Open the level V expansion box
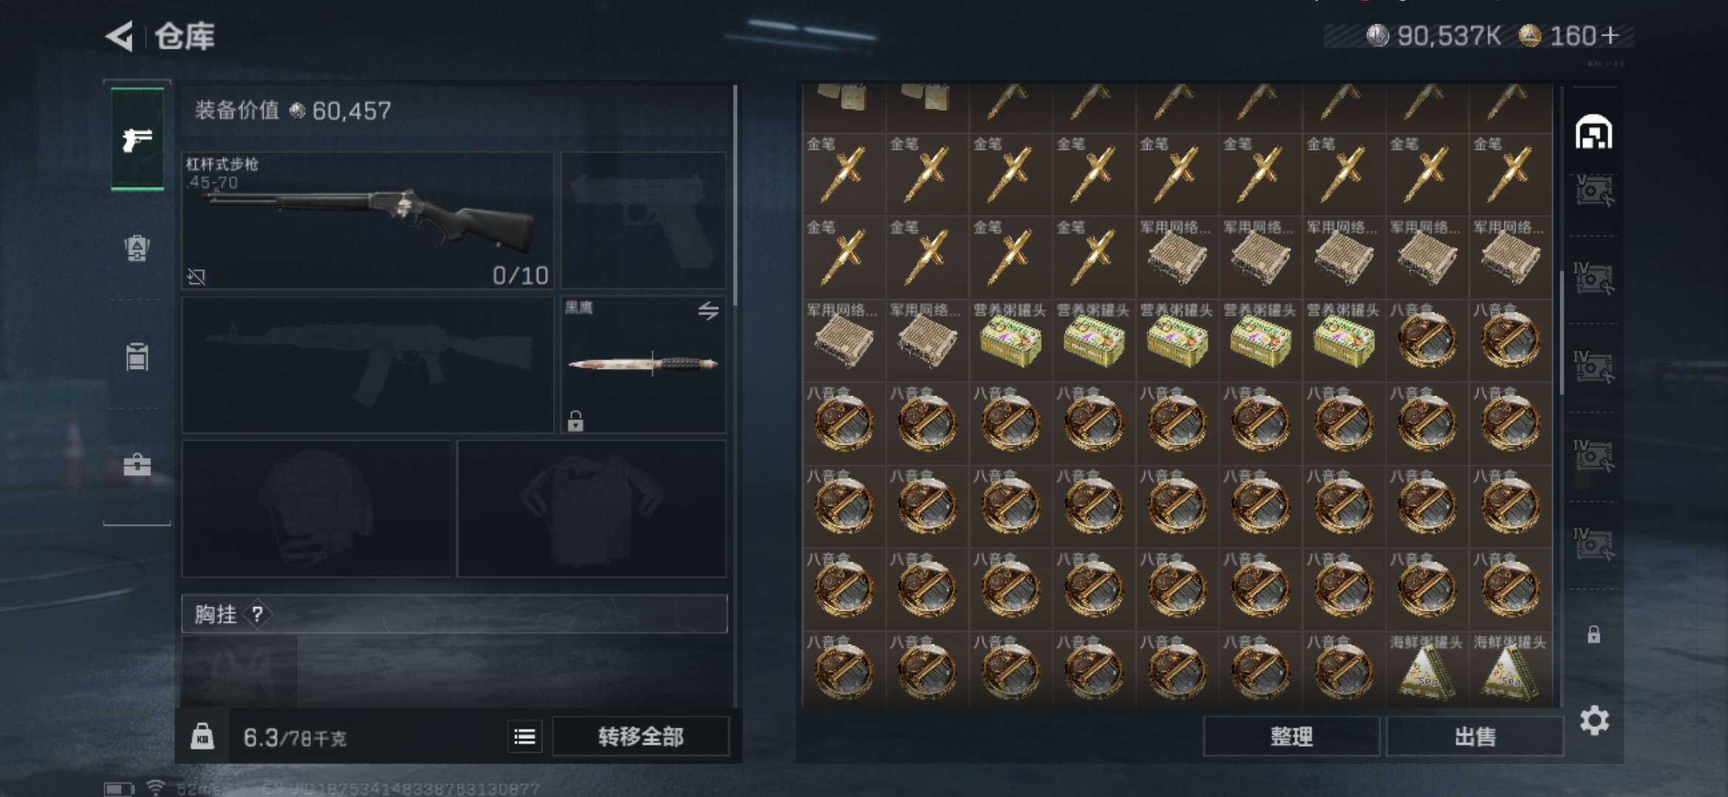This screenshot has height=797, width=1728. pos(1594,190)
